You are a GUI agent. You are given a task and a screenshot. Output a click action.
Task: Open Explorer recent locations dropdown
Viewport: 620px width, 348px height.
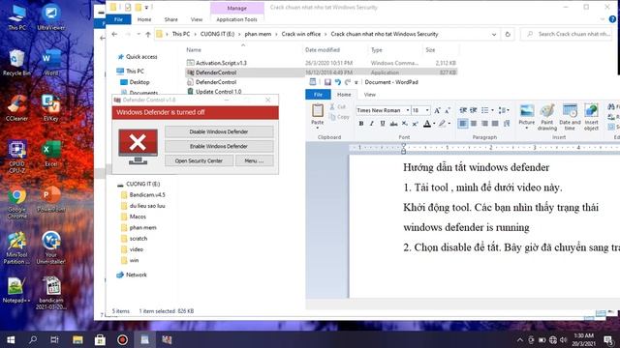139,35
